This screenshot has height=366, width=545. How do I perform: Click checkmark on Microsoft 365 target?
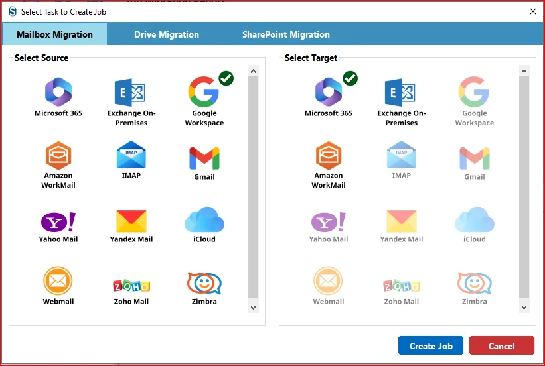pos(350,78)
